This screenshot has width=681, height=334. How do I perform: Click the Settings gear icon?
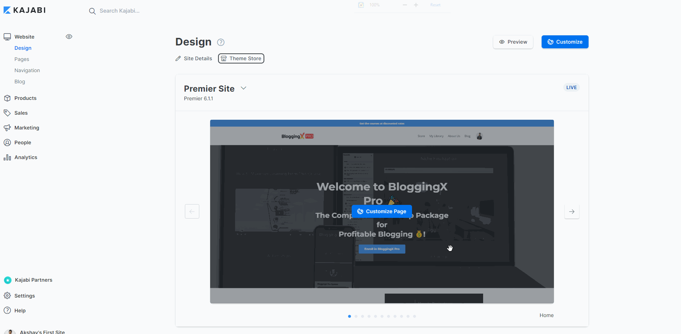(7, 296)
